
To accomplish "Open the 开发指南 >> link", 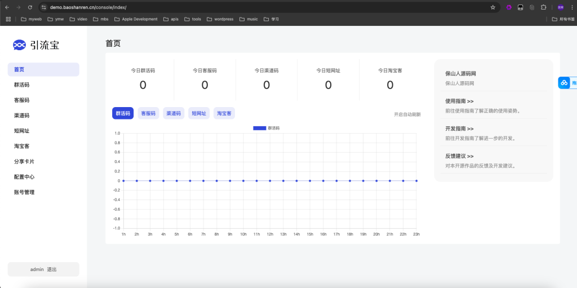I will click(459, 129).
